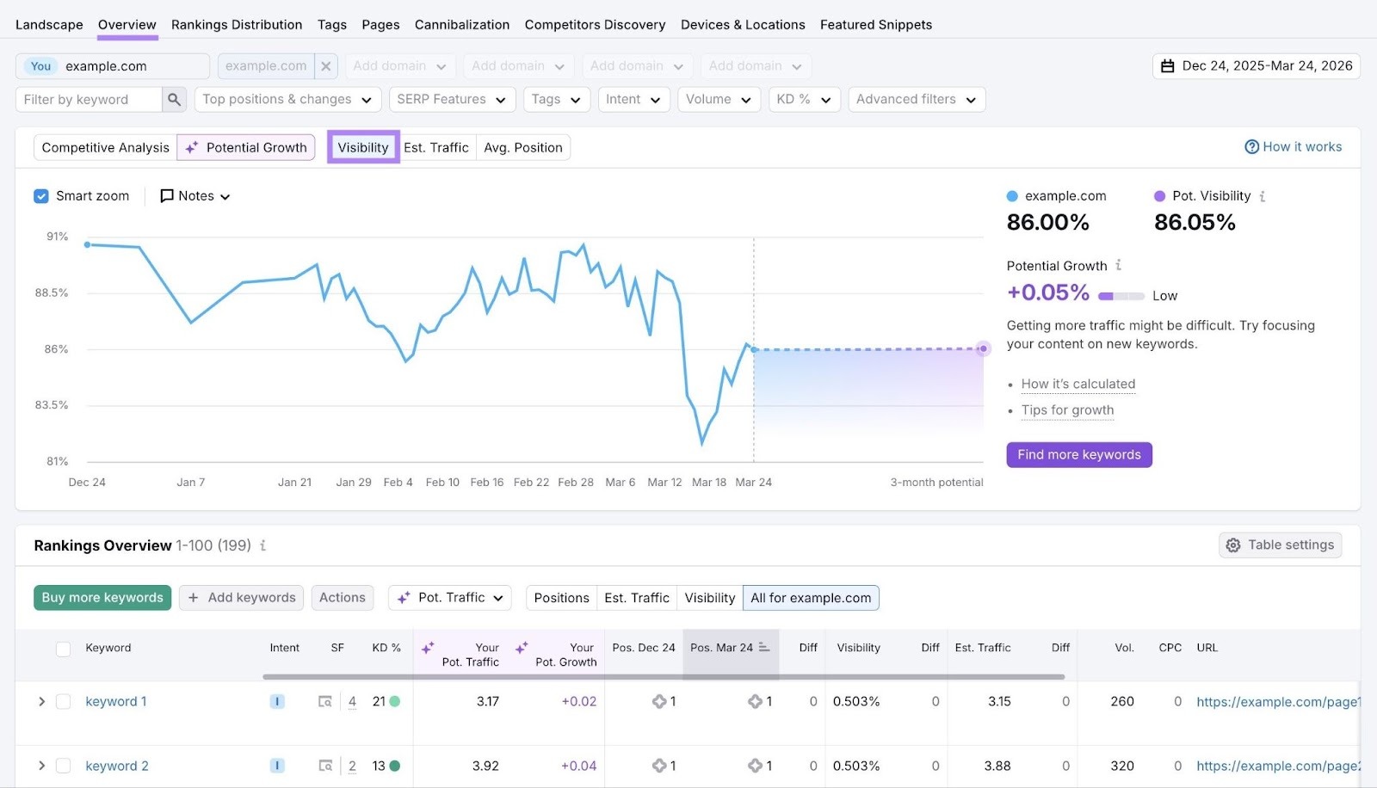Open the Volume filter dropdown
This screenshot has width=1377, height=788.
719,99
